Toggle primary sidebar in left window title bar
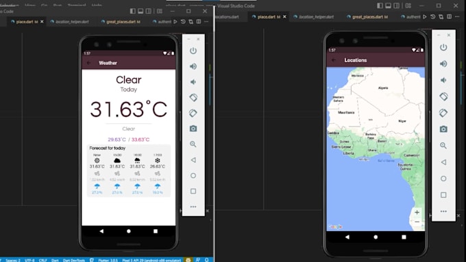The width and height of the screenshot is (466, 262). click(x=132, y=11)
